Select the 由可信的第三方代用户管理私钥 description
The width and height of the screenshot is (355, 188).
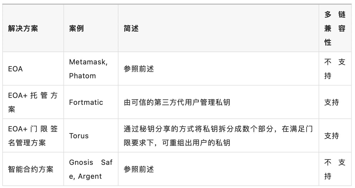click(177, 102)
